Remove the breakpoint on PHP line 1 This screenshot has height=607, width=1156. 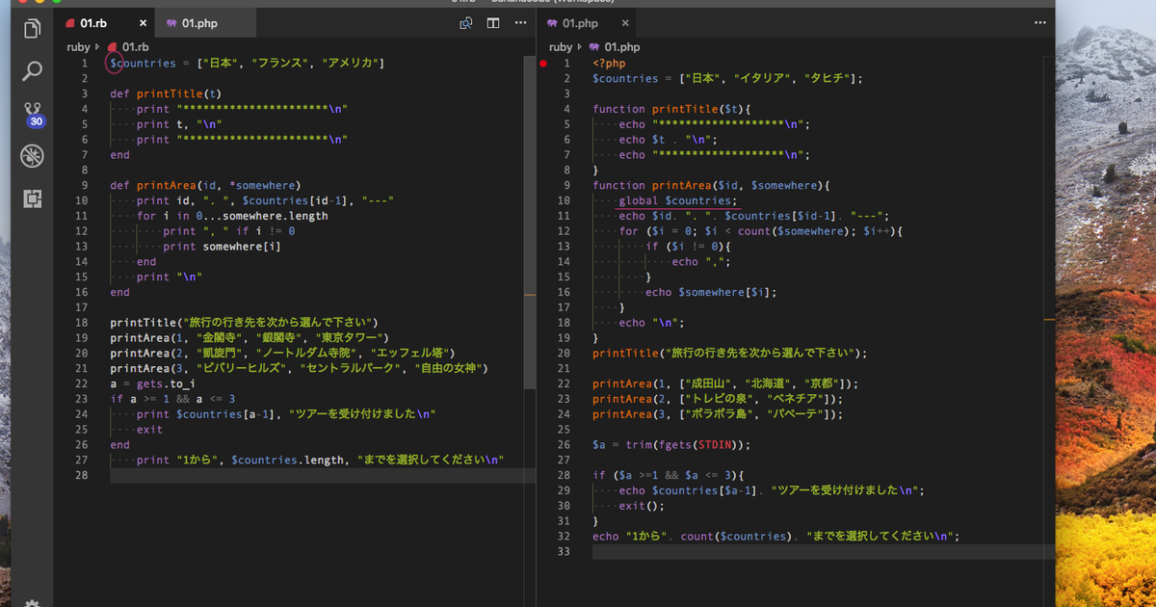[x=543, y=64]
